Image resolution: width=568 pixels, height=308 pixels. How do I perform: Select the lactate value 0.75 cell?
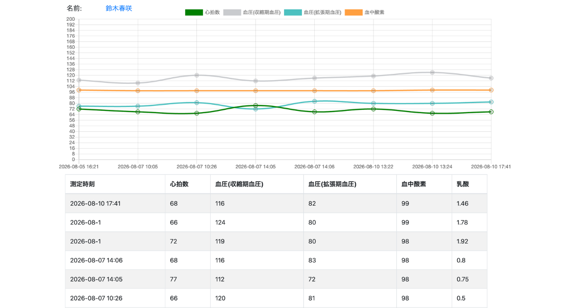tap(469, 279)
